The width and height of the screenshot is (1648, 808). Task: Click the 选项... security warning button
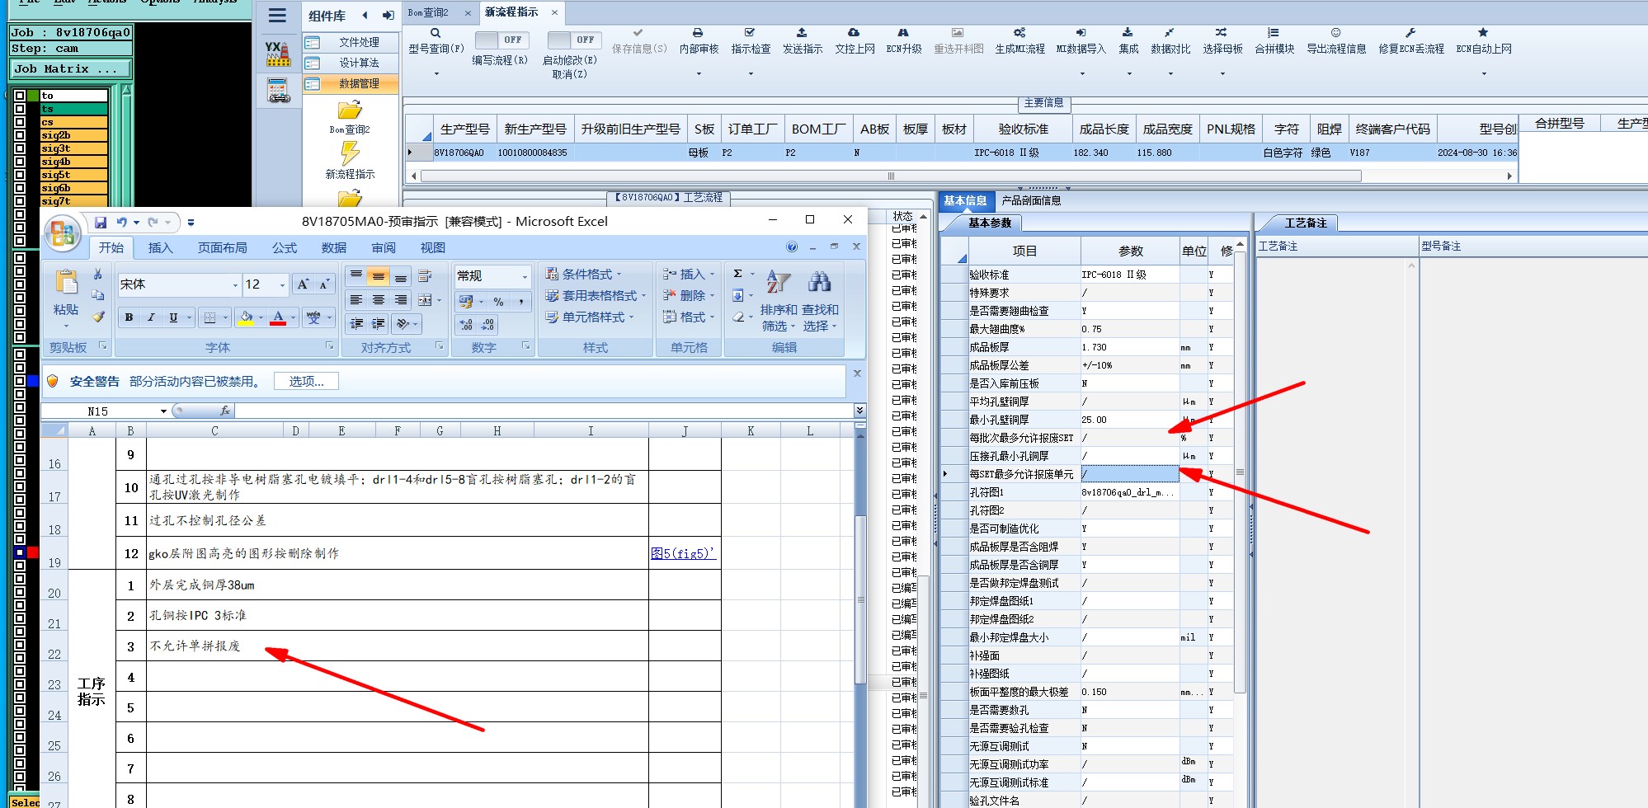306,382
